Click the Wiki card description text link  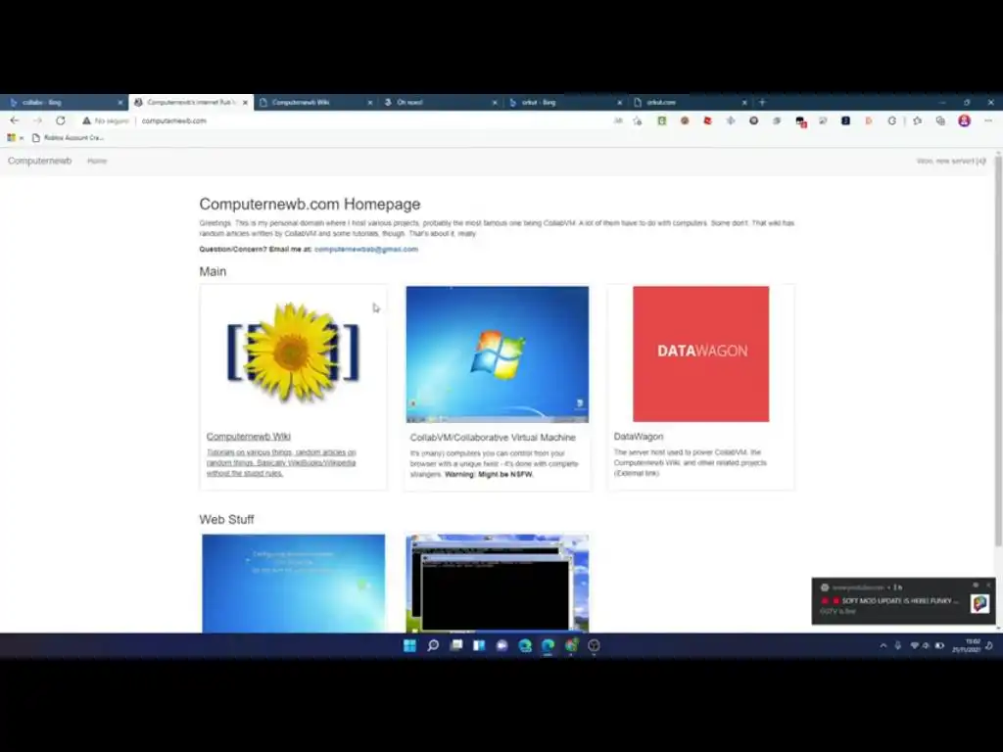[281, 462]
